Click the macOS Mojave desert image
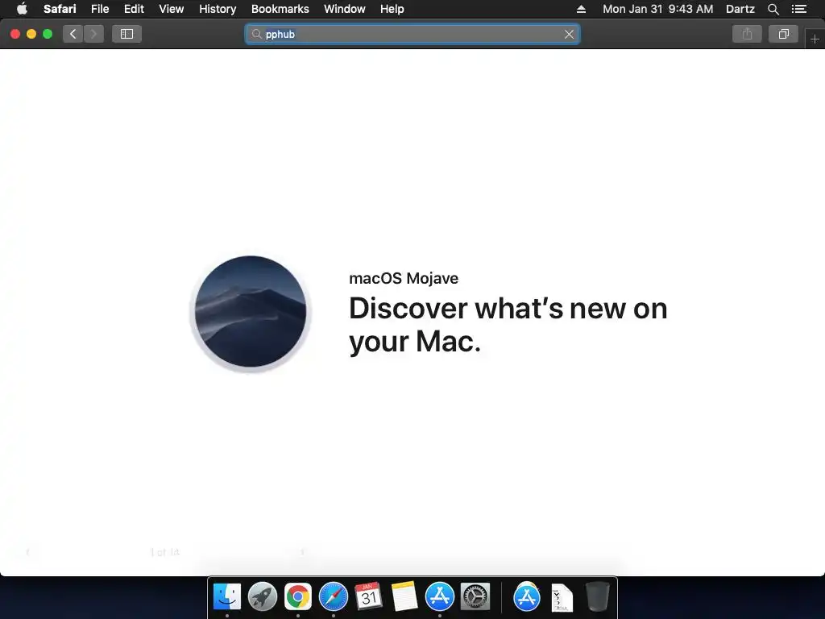Viewport: 825px width, 619px height. 251,312
